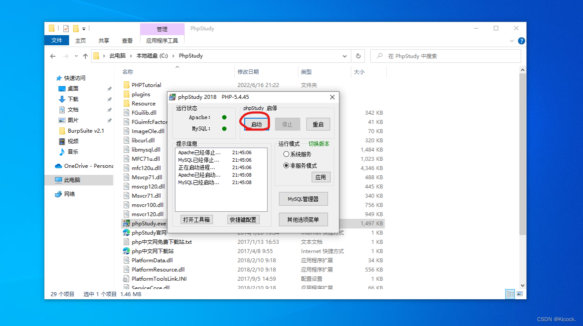
Task: Open 图片 in the navigation pane
Action: (73, 120)
